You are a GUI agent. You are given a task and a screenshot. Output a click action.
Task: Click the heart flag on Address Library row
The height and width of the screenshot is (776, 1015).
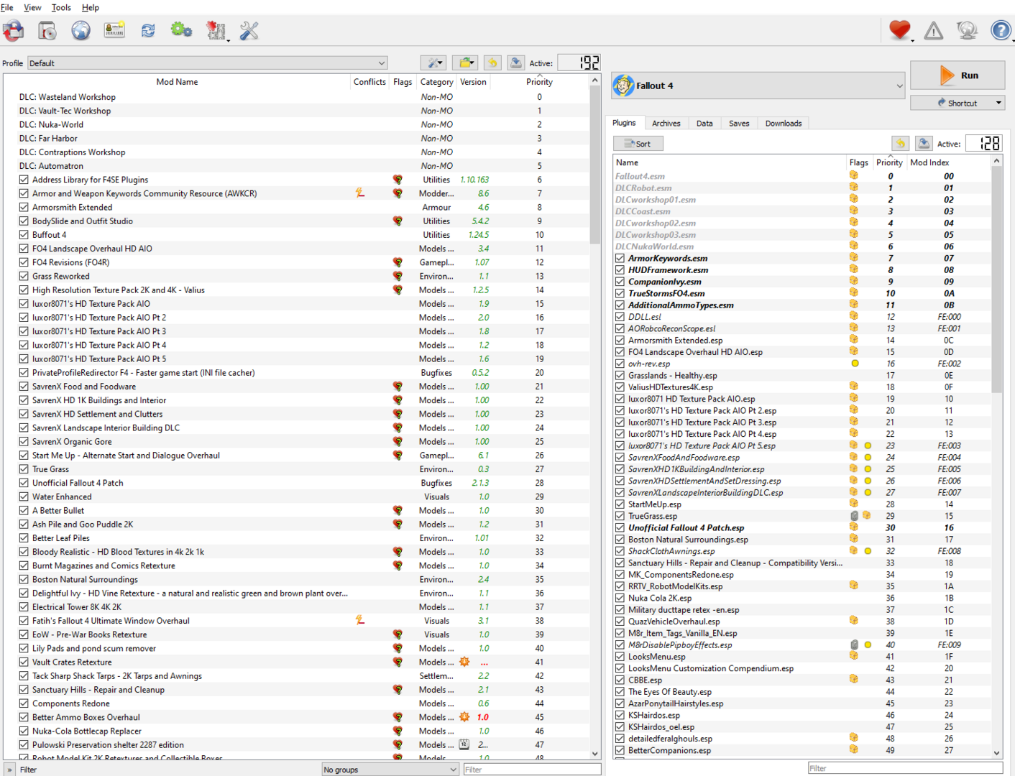398,180
